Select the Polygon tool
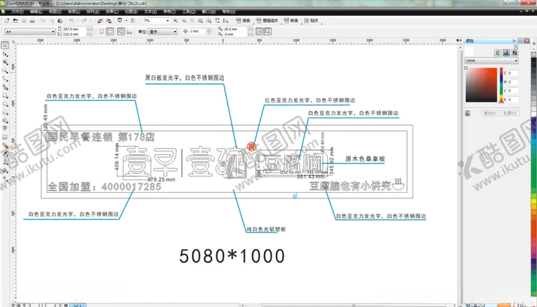 (5, 112)
